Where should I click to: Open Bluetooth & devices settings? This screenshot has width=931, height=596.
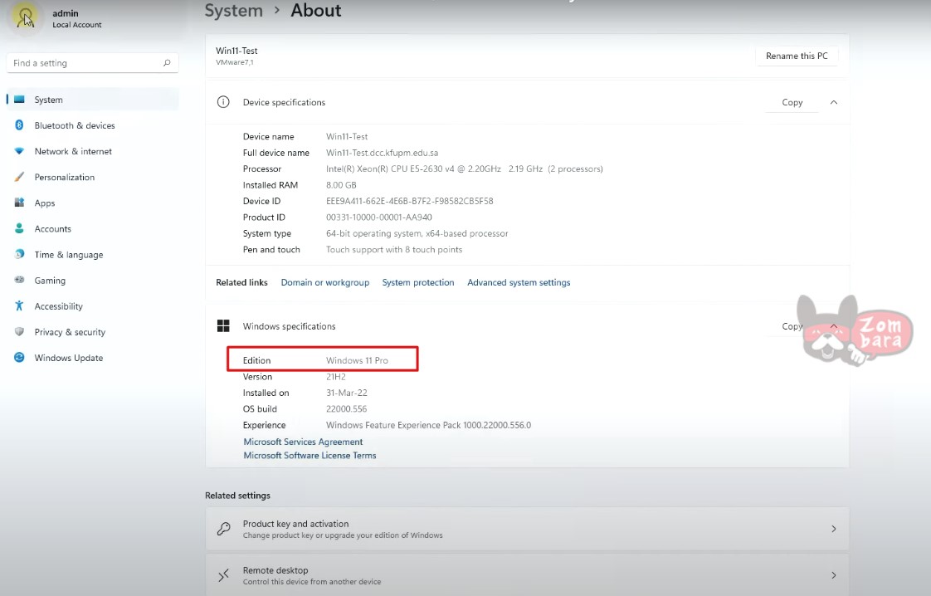92,125
